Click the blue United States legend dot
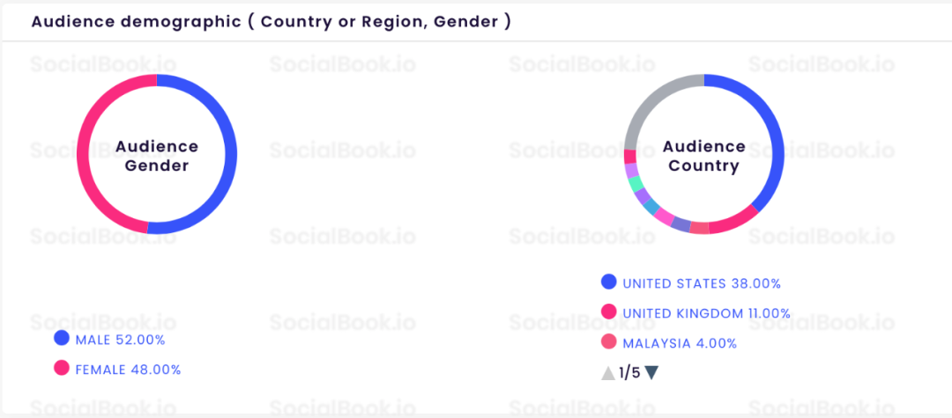Screen dimensions: 952x418 coord(609,282)
